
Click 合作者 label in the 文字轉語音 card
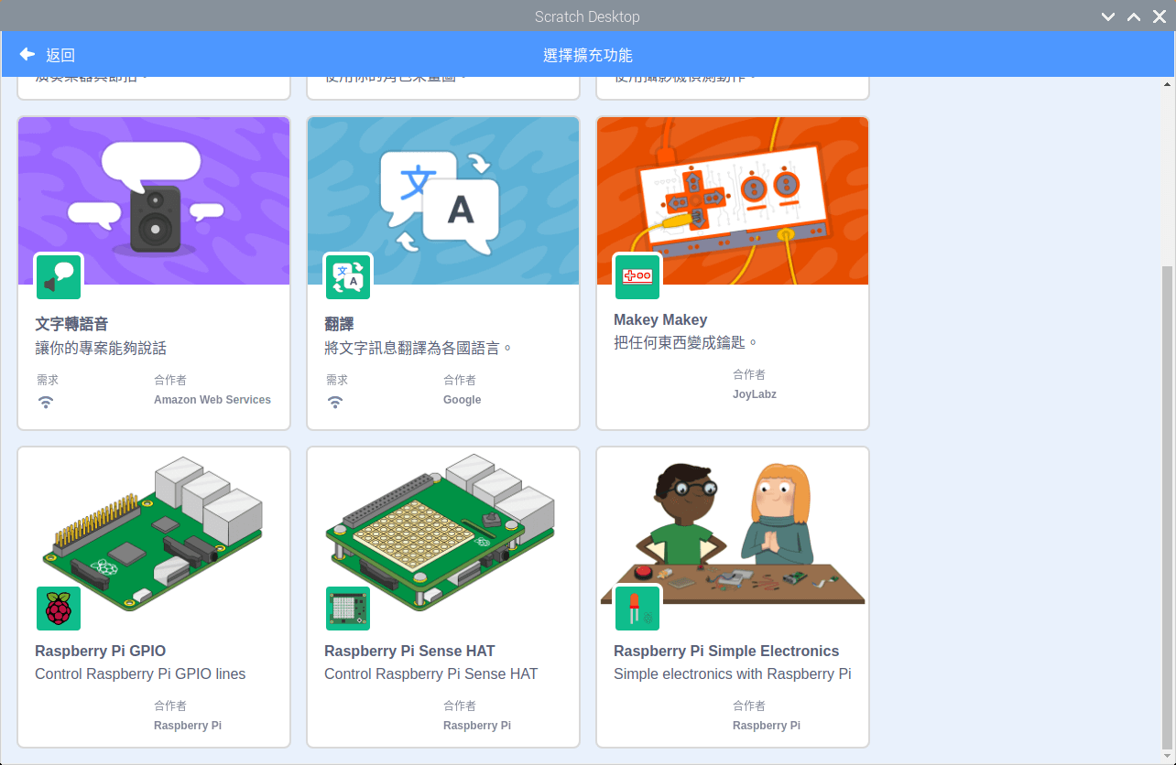coord(170,380)
